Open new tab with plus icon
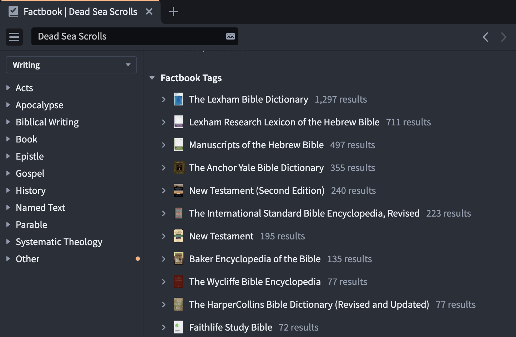This screenshot has width=516, height=337. click(173, 11)
